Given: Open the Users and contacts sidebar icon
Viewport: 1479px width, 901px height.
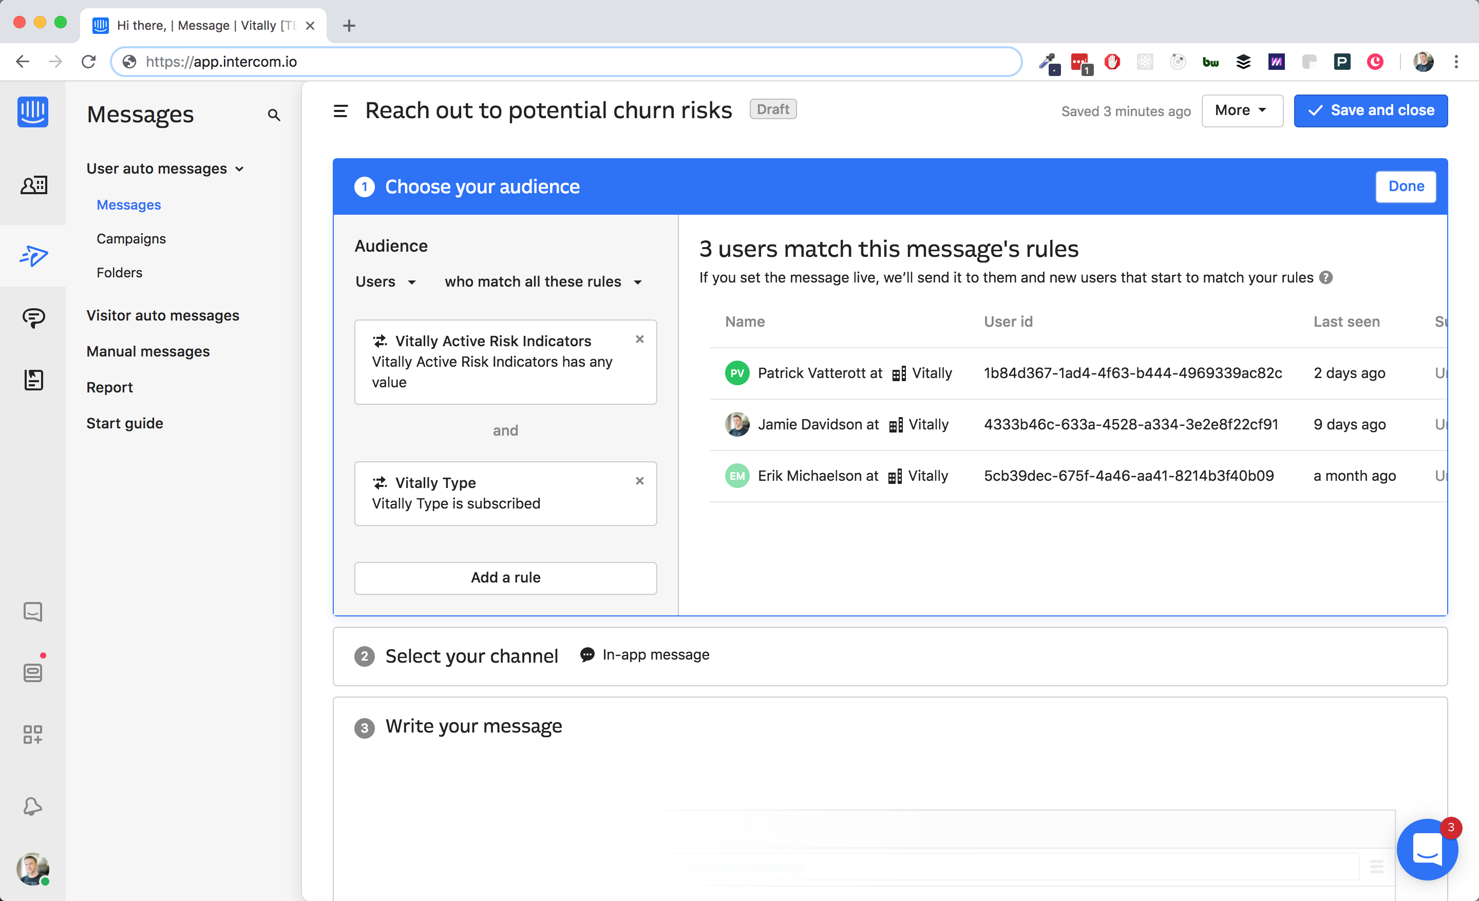Looking at the screenshot, I should pos(33,185).
